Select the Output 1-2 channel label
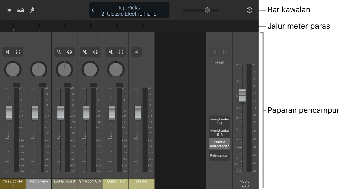Image resolution: width=341 pixels, height=189 pixels. [x=116, y=184]
